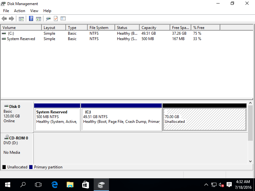Open the Action menu

[x=19, y=11]
